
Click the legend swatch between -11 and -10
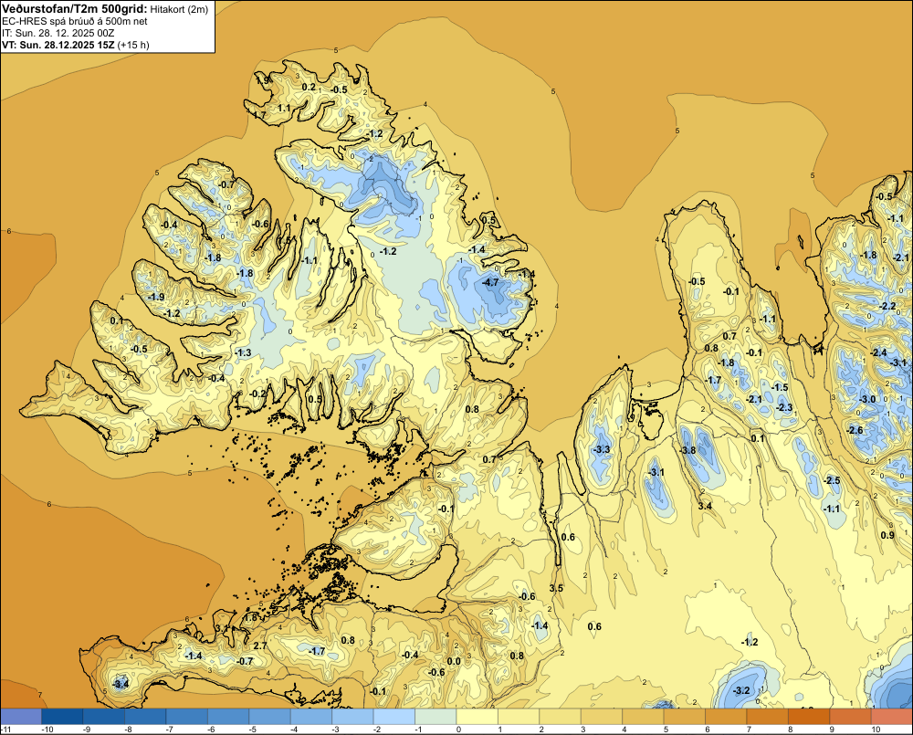point(21,716)
